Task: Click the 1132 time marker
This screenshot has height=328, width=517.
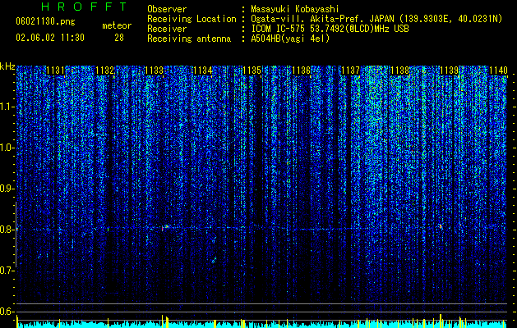Action: coord(104,71)
